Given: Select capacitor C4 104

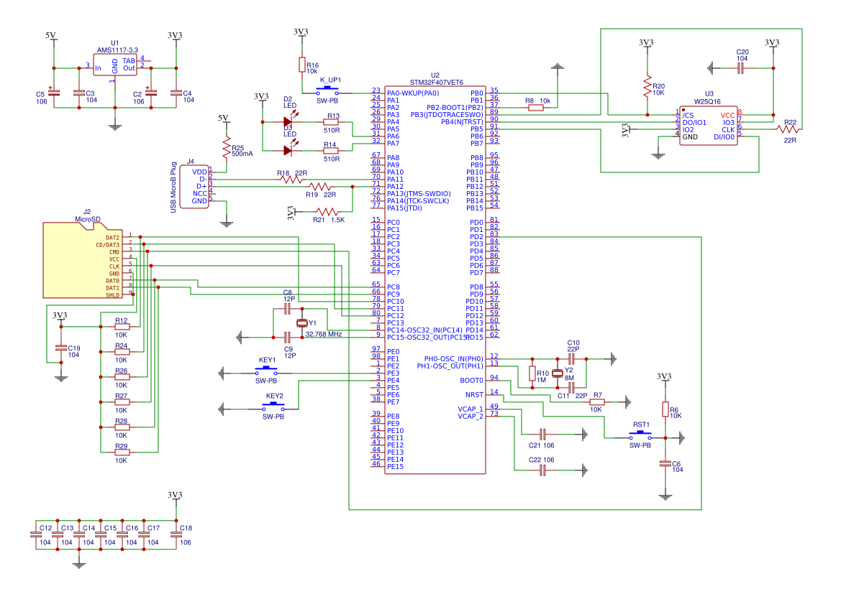Looking at the screenshot, I should tap(176, 93).
